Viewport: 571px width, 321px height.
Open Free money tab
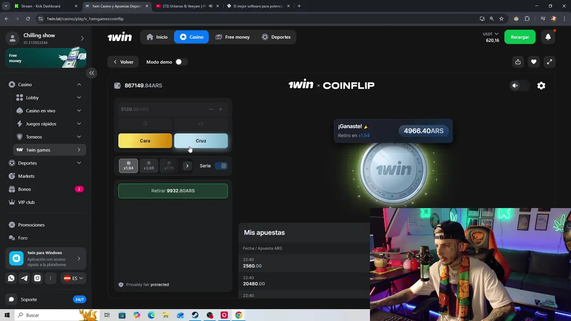point(232,37)
